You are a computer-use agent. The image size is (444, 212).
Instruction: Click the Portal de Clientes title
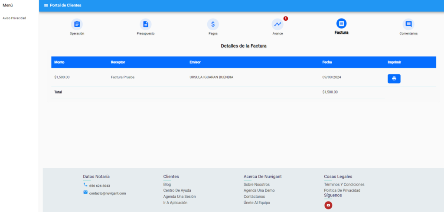point(66,5)
